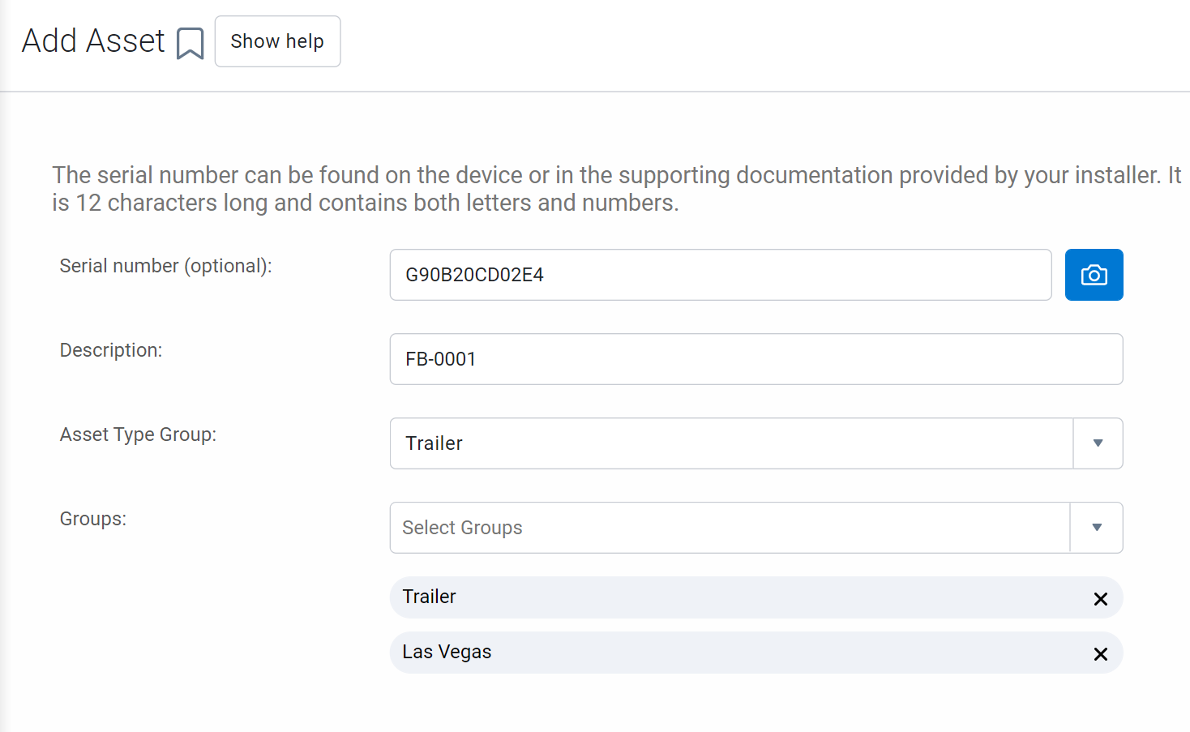This screenshot has width=1190, height=732.
Task: Click the Serial number optional label
Action: click(165, 266)
